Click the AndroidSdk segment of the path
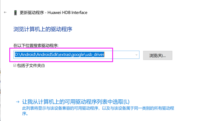197x121 pixels. (47, 55)
